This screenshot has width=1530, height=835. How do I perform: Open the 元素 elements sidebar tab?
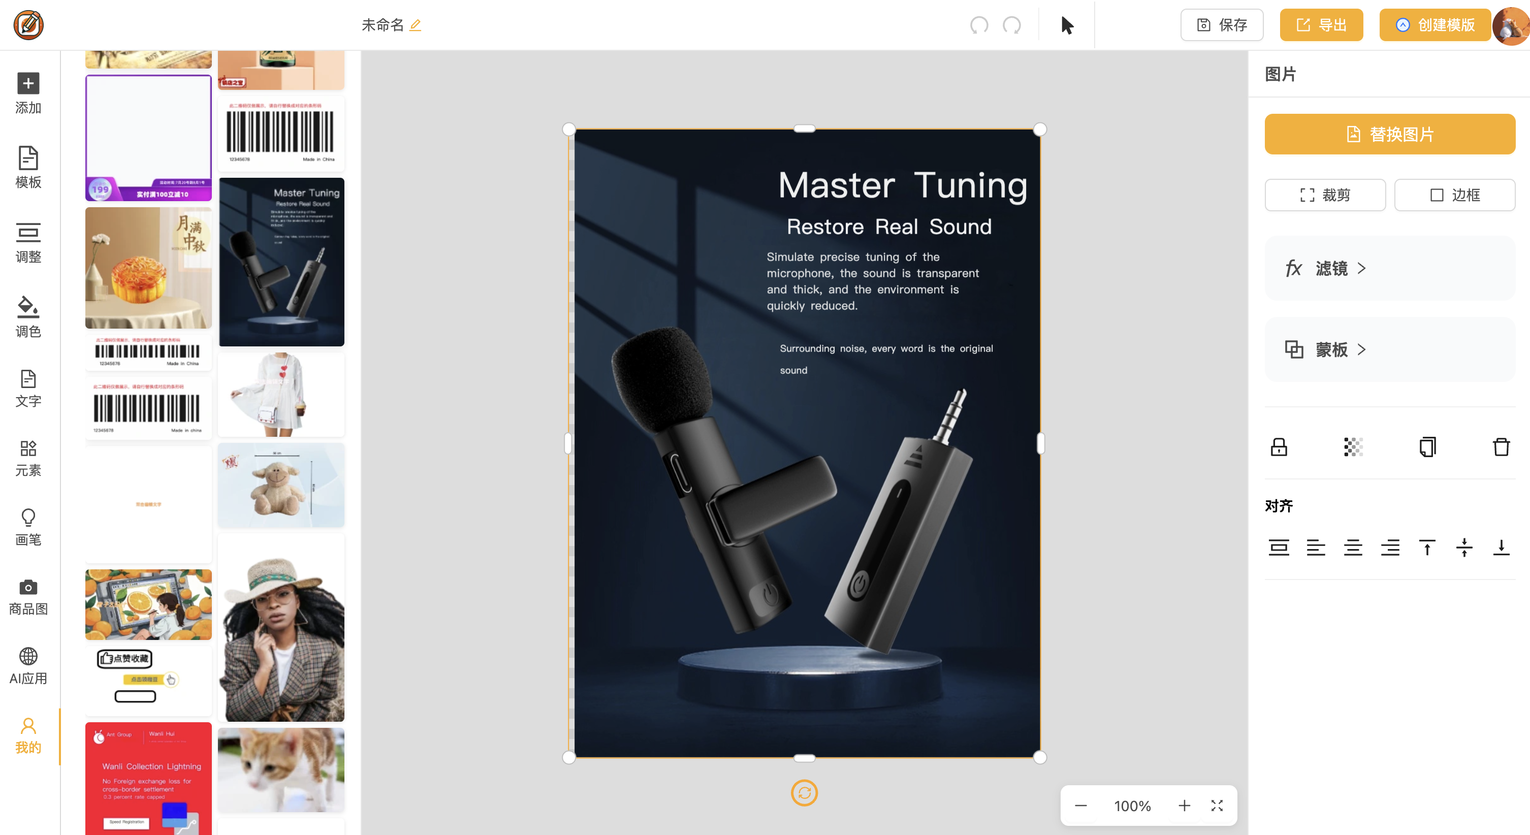[x=28, y=458]
